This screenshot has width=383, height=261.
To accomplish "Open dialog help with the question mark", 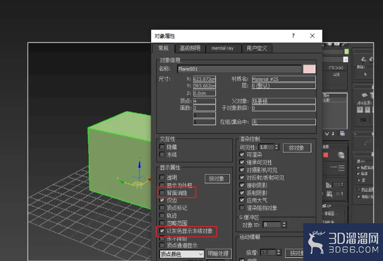I will 293,36.
